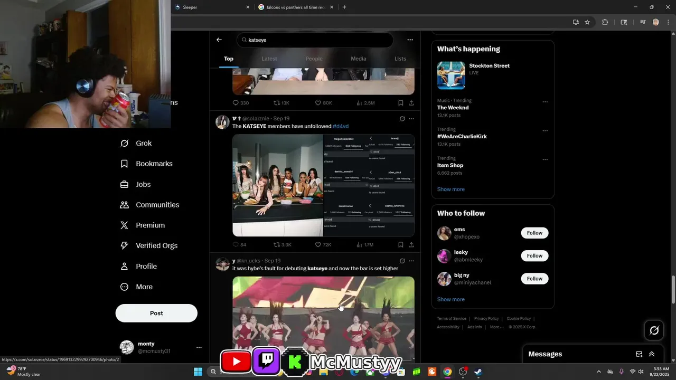Click the katseye search field
Viewport: 676px width, 380px height.
315,40
